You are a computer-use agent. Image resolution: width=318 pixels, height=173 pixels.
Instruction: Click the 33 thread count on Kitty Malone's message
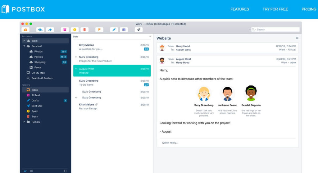[146, 49]
